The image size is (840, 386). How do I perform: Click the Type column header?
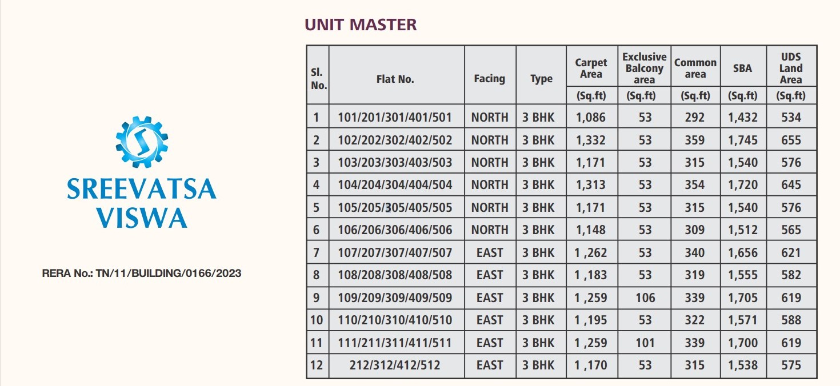tap(541, 79)
